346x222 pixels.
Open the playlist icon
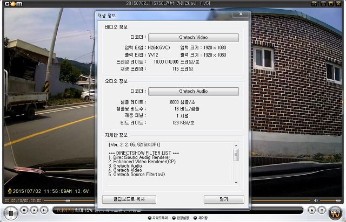tap(322, 210)
